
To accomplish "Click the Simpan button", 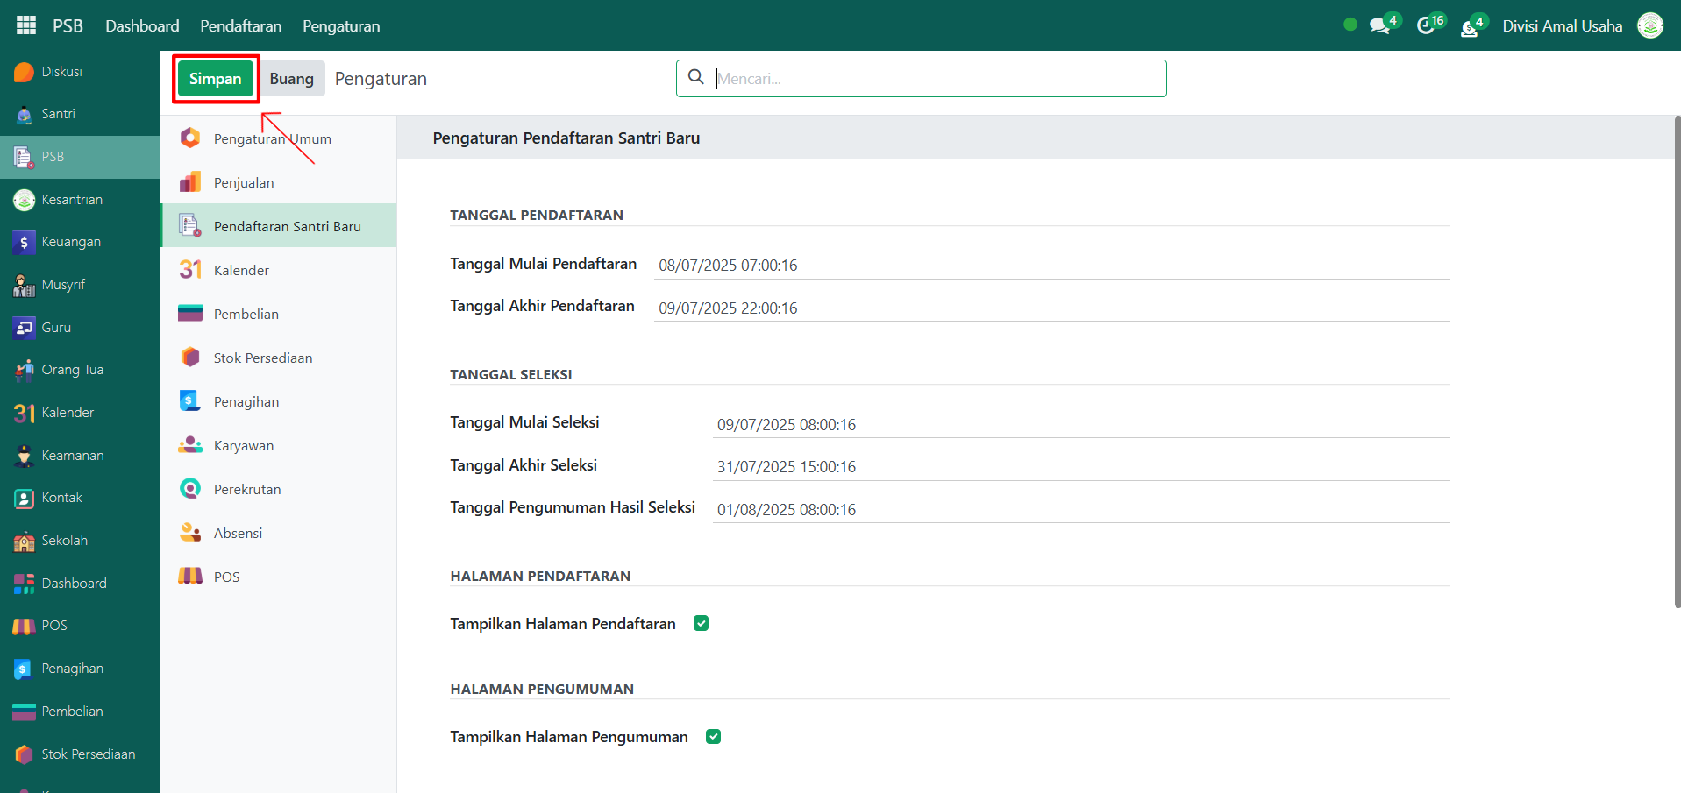I will point(215,79).
